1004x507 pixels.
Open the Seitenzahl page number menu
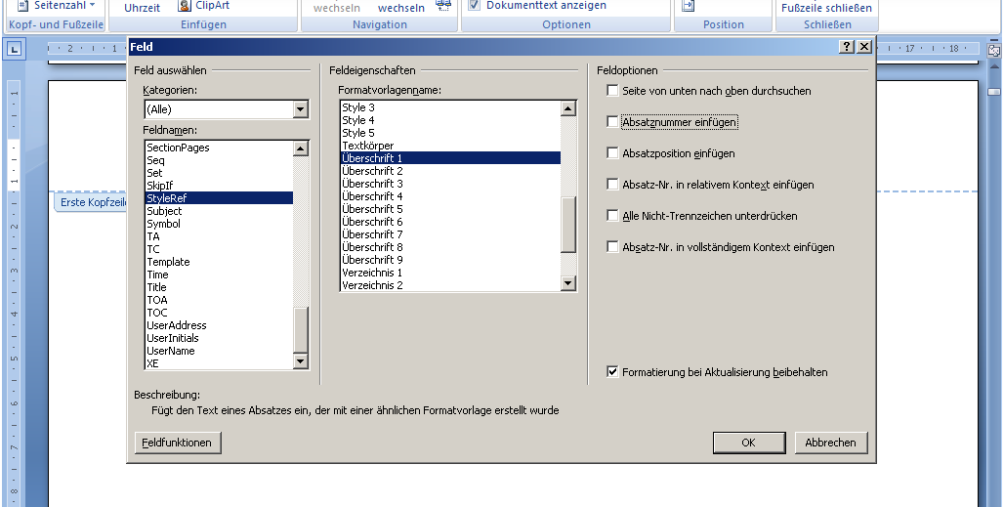[x=57, y=5]
